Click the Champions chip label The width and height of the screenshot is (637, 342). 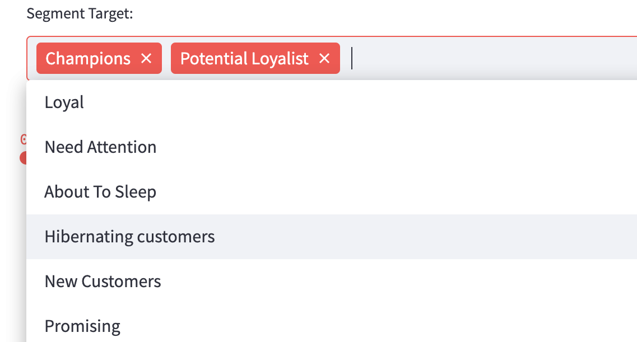pos(88,58)
